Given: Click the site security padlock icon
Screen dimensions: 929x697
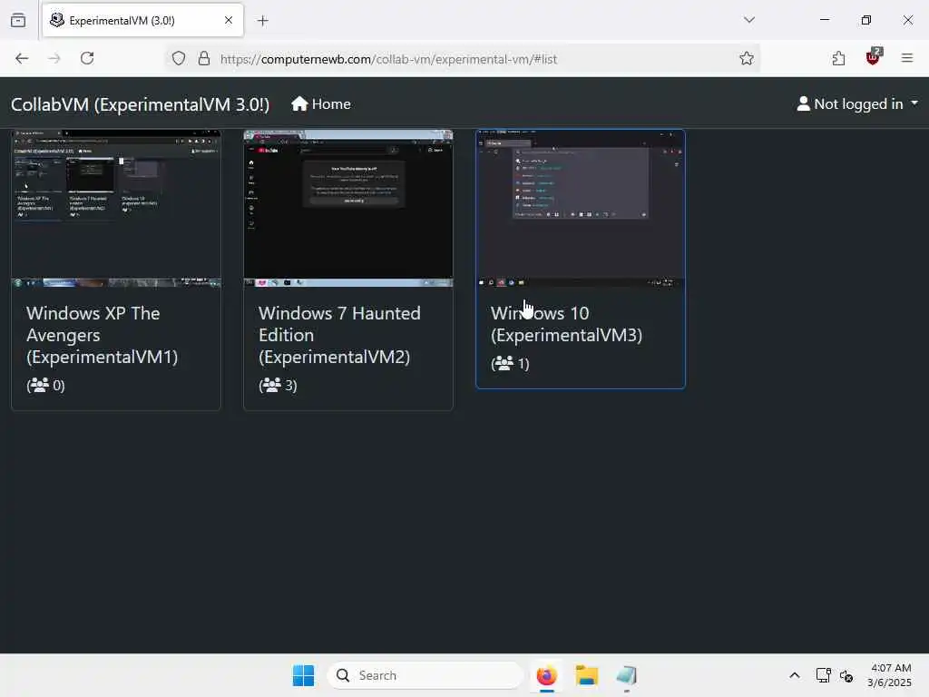Looking at the screenshot, I should 204,58.
